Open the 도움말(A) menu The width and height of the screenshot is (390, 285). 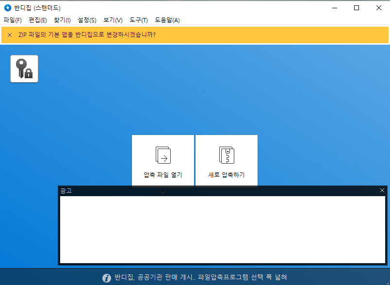pos(167,20)
